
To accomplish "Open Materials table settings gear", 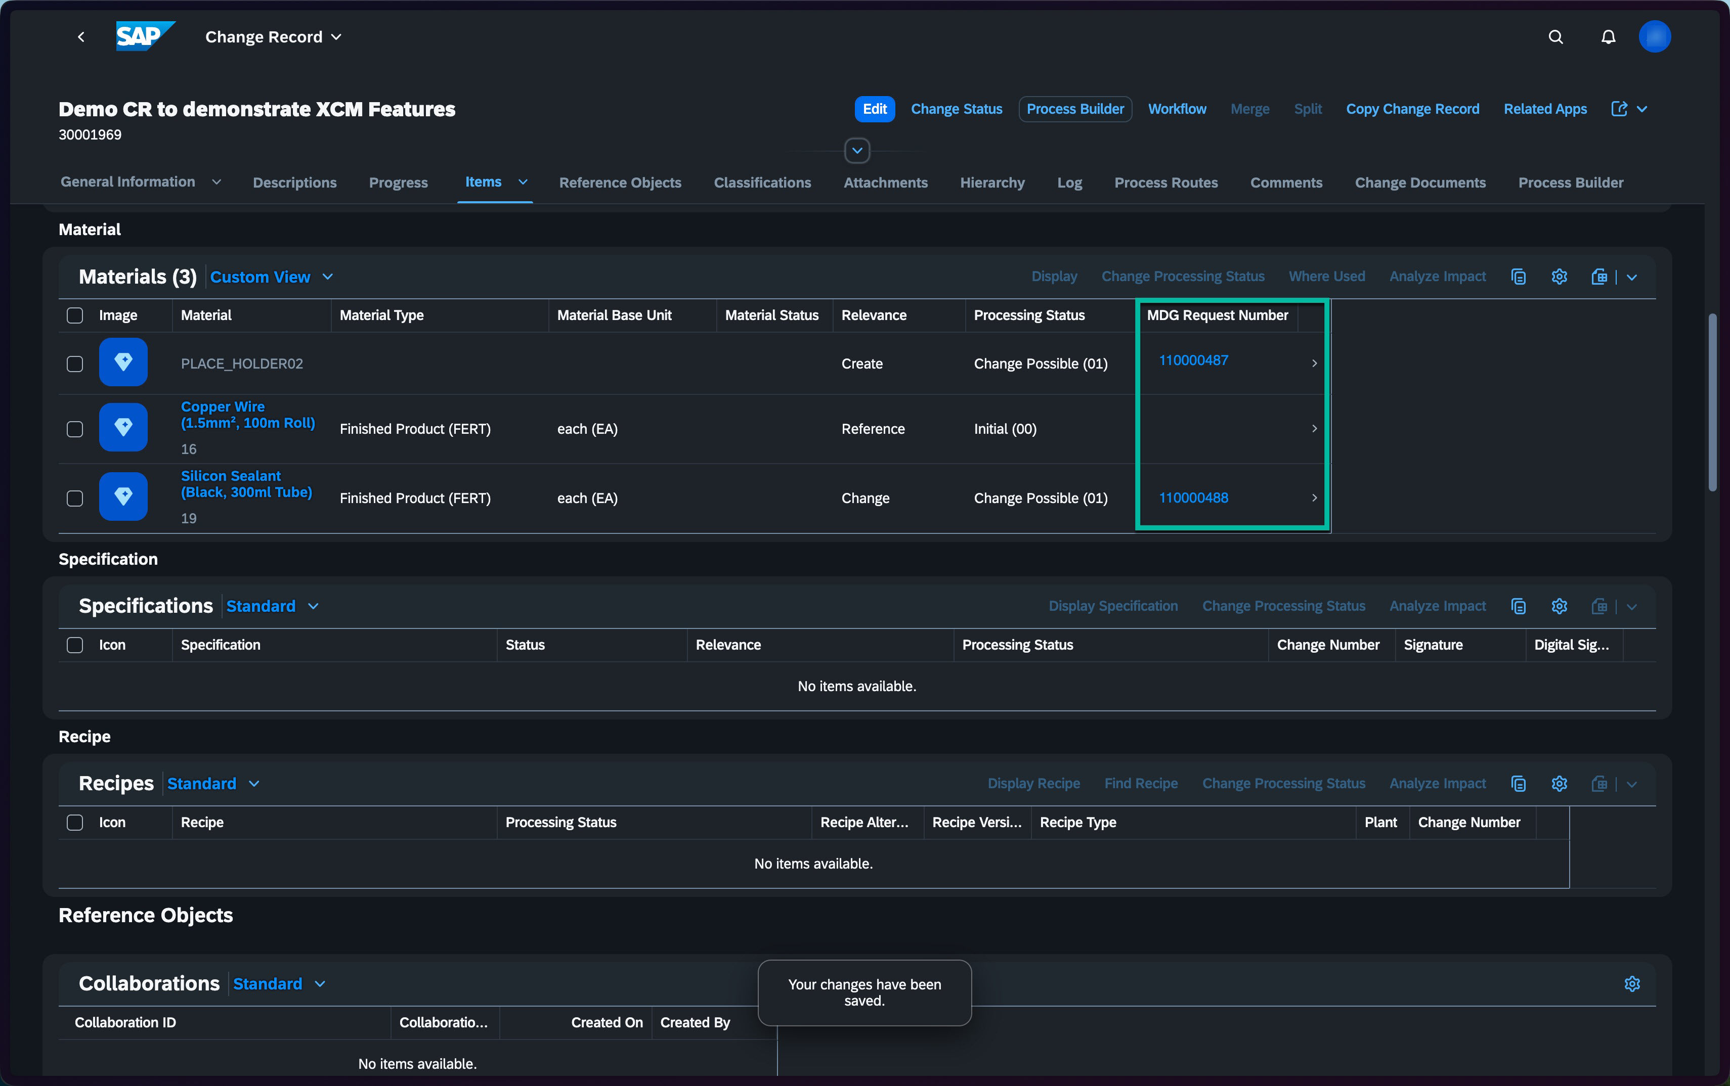I will pos(1559,277).
